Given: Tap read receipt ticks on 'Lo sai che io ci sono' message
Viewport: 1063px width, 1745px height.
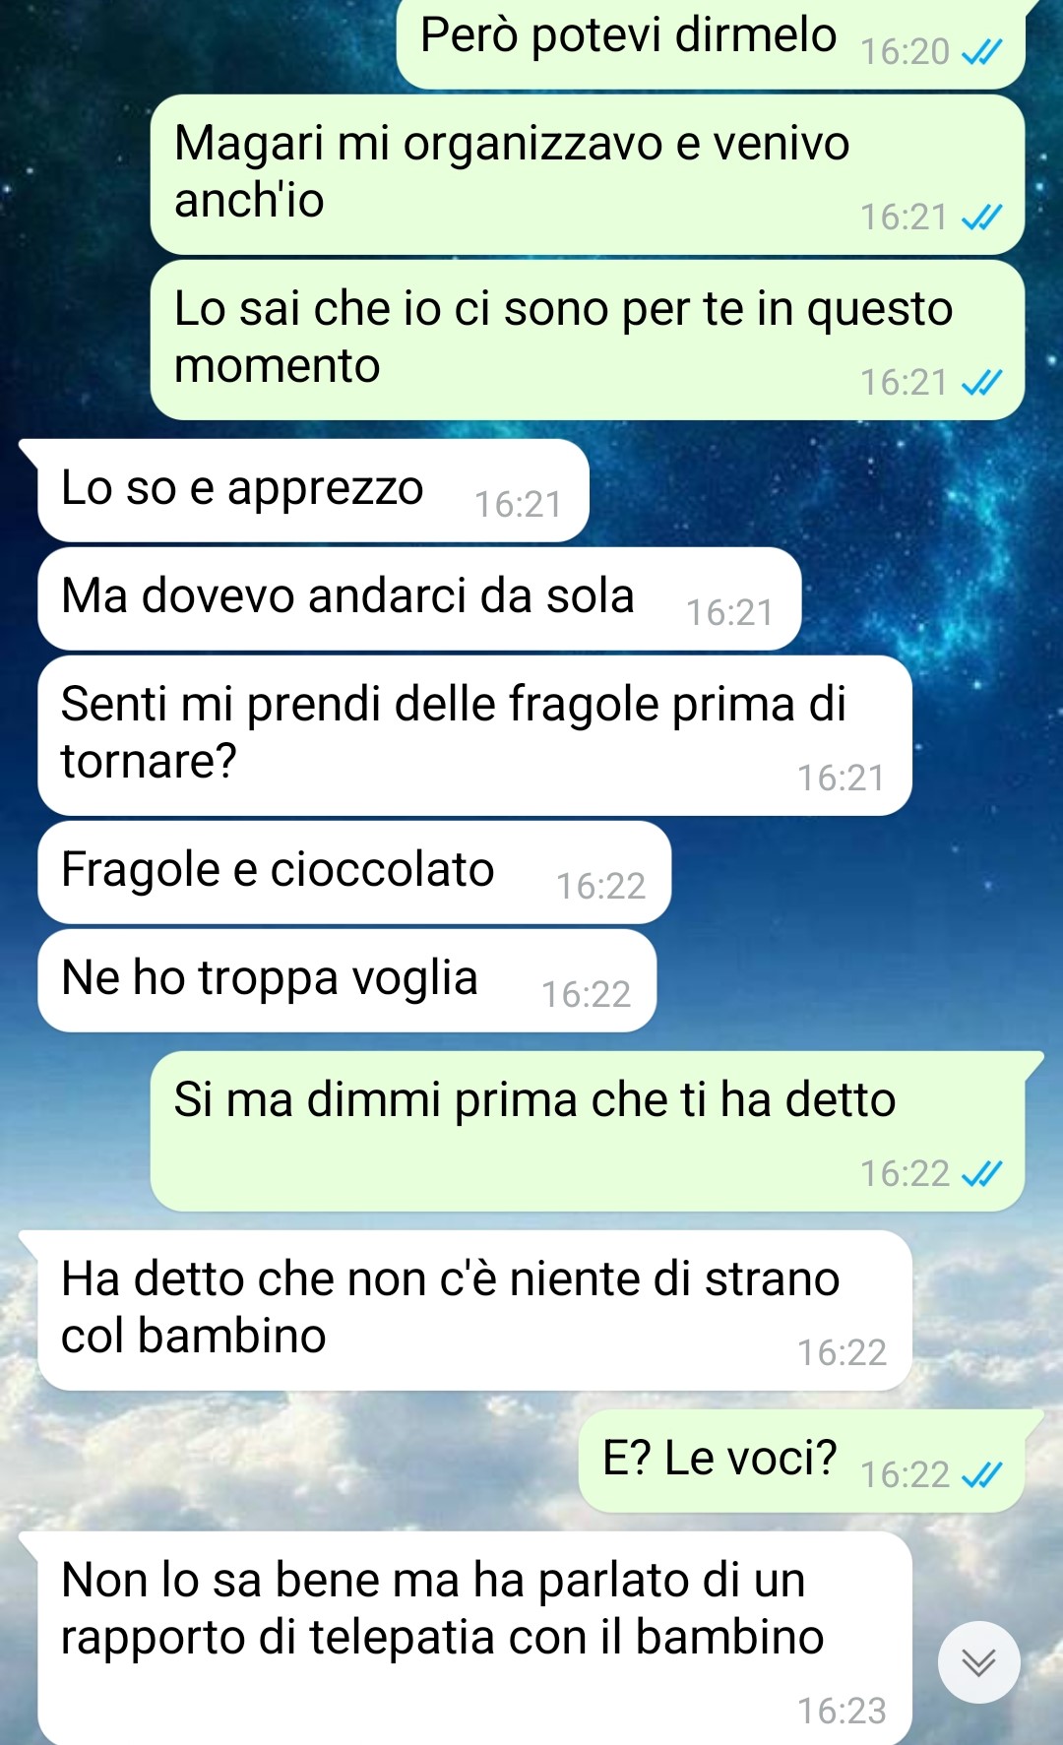Looking at the screenshot, I should click(981, 382).
